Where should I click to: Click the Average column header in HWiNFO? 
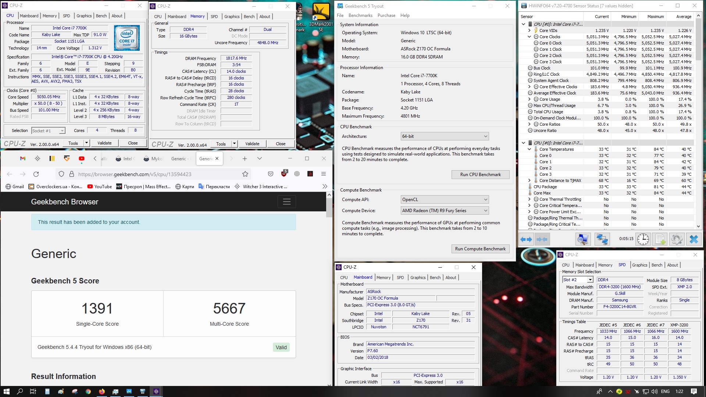pos(684,17)
